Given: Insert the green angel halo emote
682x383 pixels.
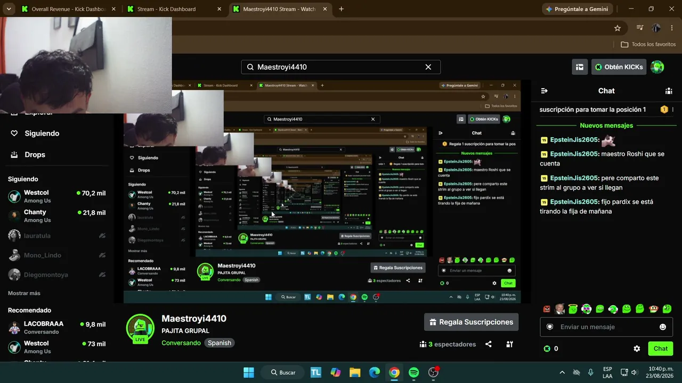Looking at the screenshot, I should [573, 309].
